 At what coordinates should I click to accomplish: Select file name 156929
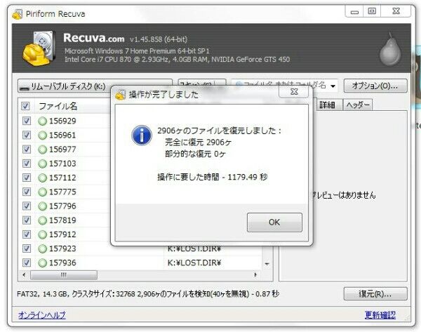tap(62, 121)
